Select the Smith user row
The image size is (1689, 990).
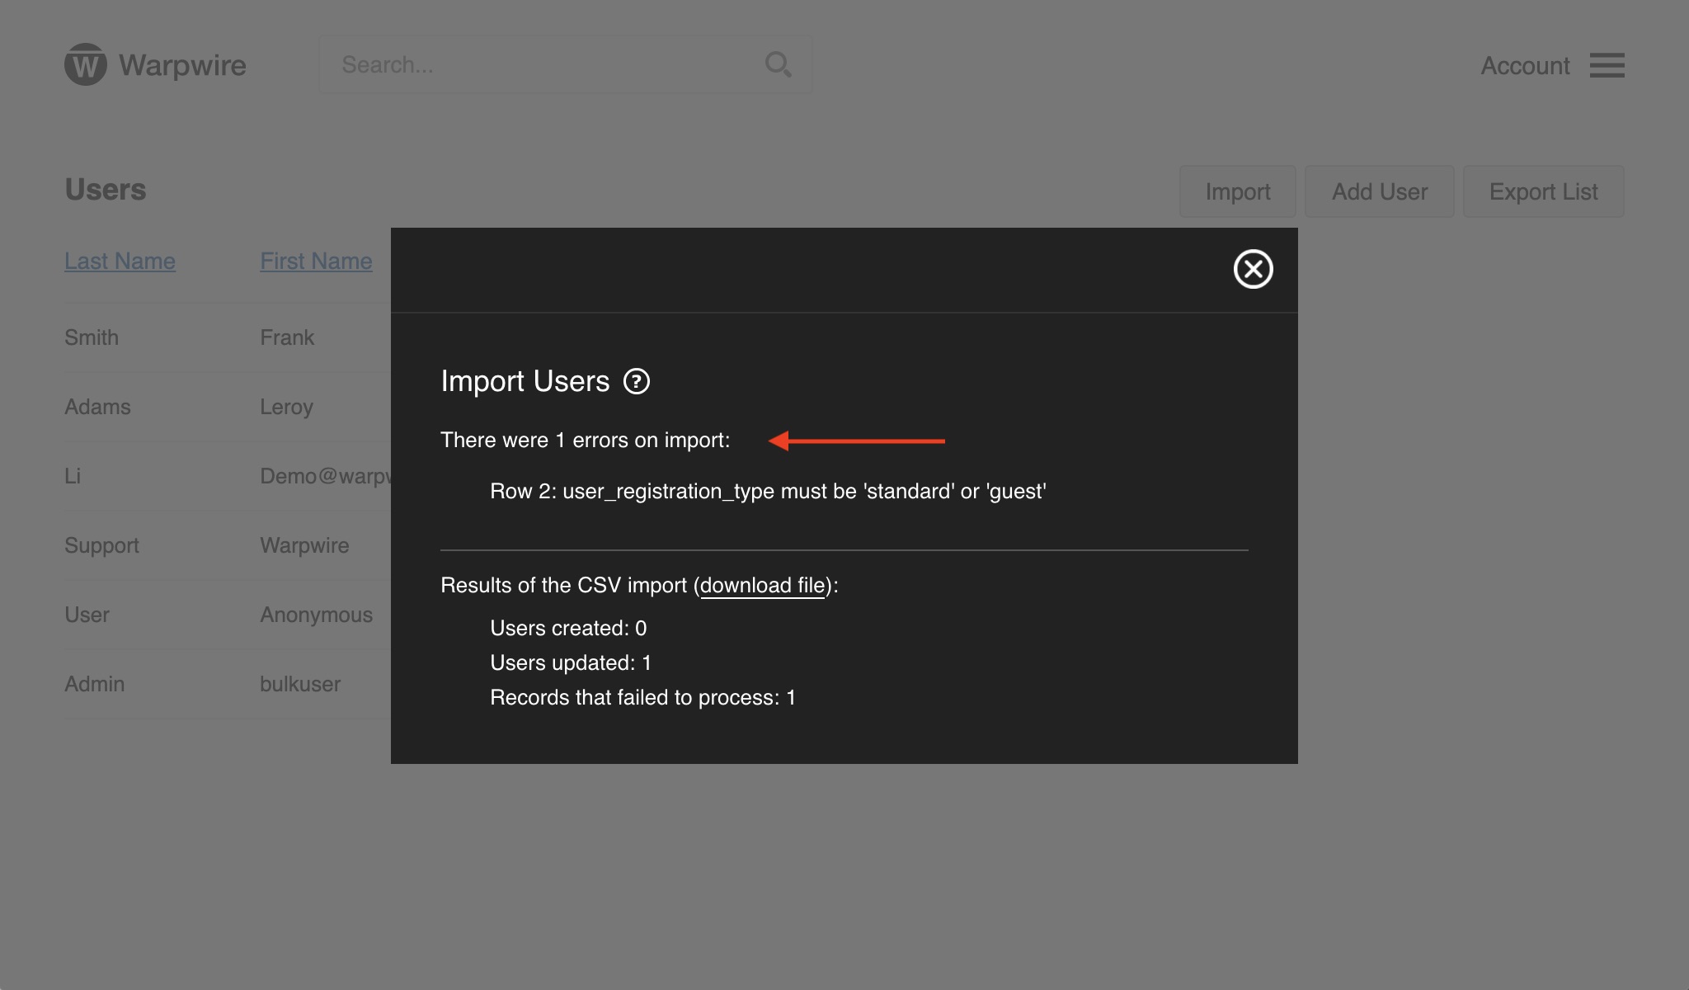92,337
